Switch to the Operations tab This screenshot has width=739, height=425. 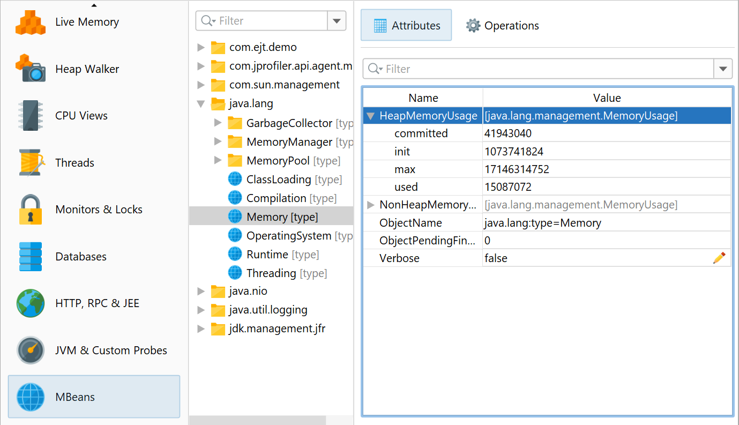[x=502, y=26]
